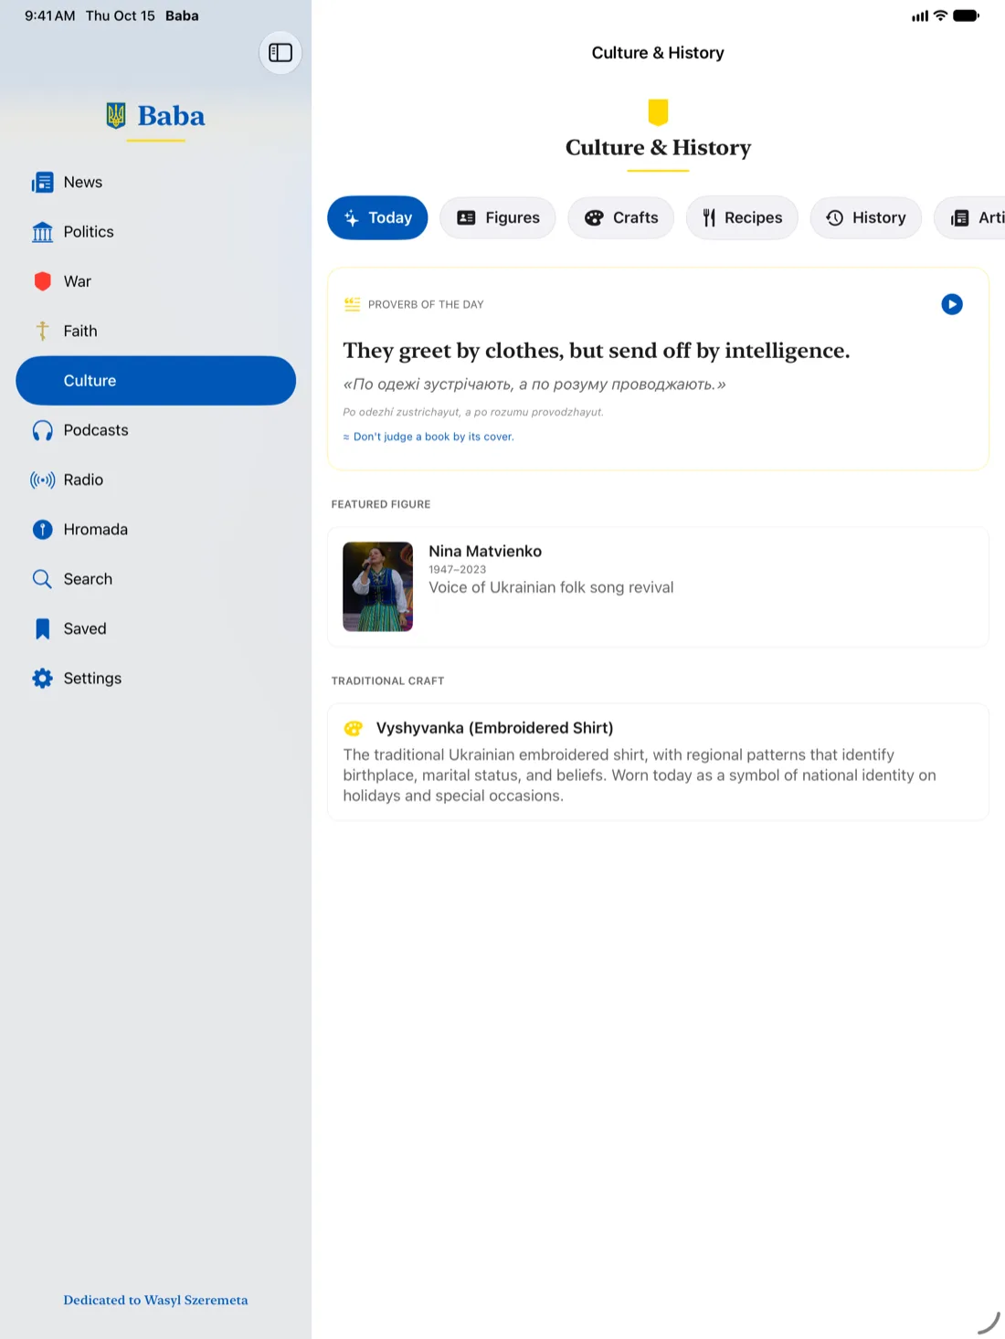Show the History tab
Image resolution: width=1005 pixels, height=1339 pixels.
coord(866,217)
